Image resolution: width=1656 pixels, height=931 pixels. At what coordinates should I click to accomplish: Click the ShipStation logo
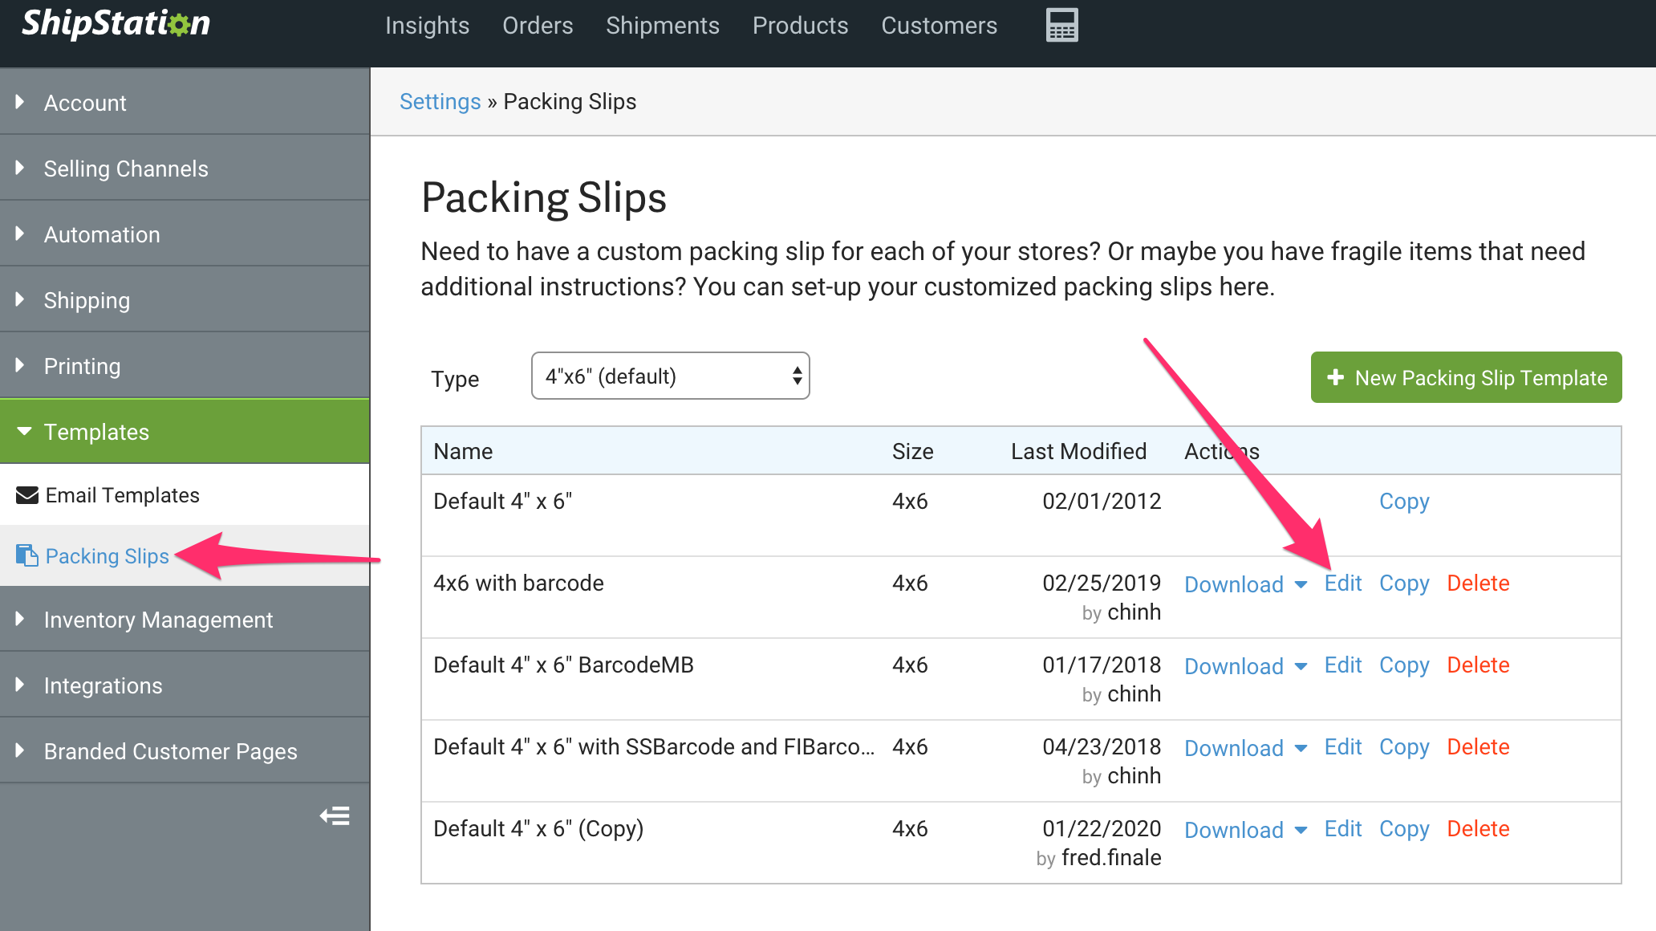tap(116, 24)
